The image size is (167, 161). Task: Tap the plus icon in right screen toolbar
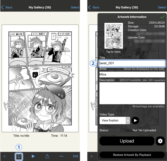[x=91, y=156]
